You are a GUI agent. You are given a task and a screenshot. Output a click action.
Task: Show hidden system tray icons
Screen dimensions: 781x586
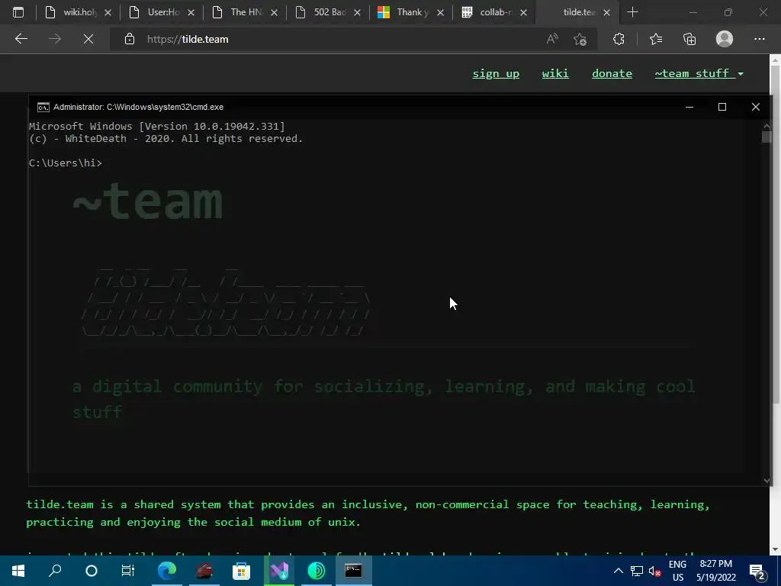(x=618, y=571)
